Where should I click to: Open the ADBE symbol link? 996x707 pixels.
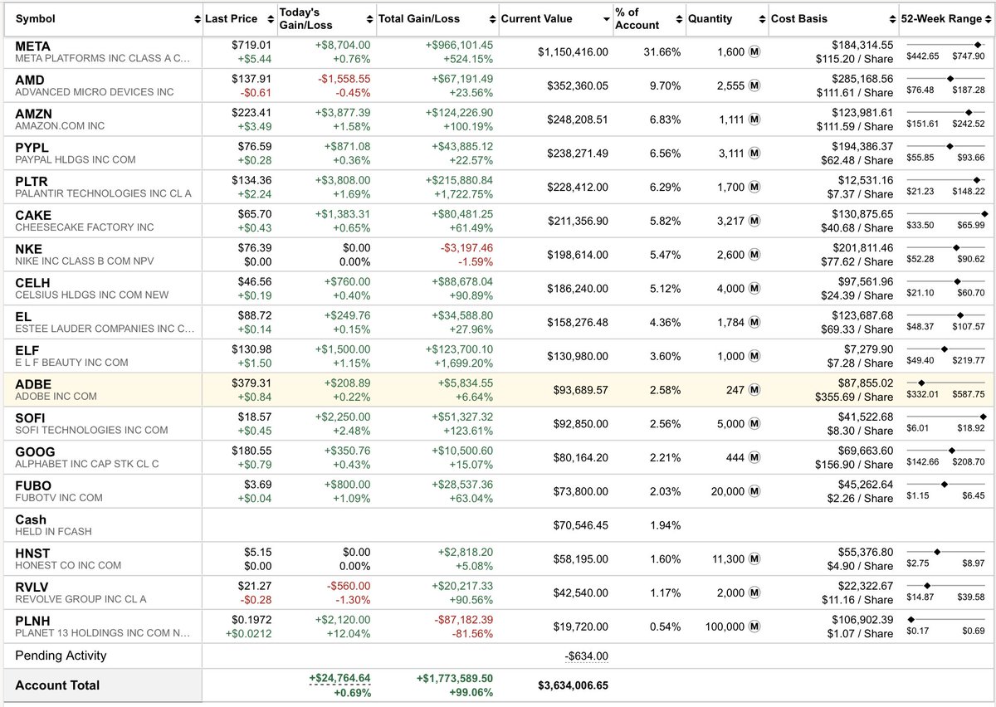click(32, 384)
